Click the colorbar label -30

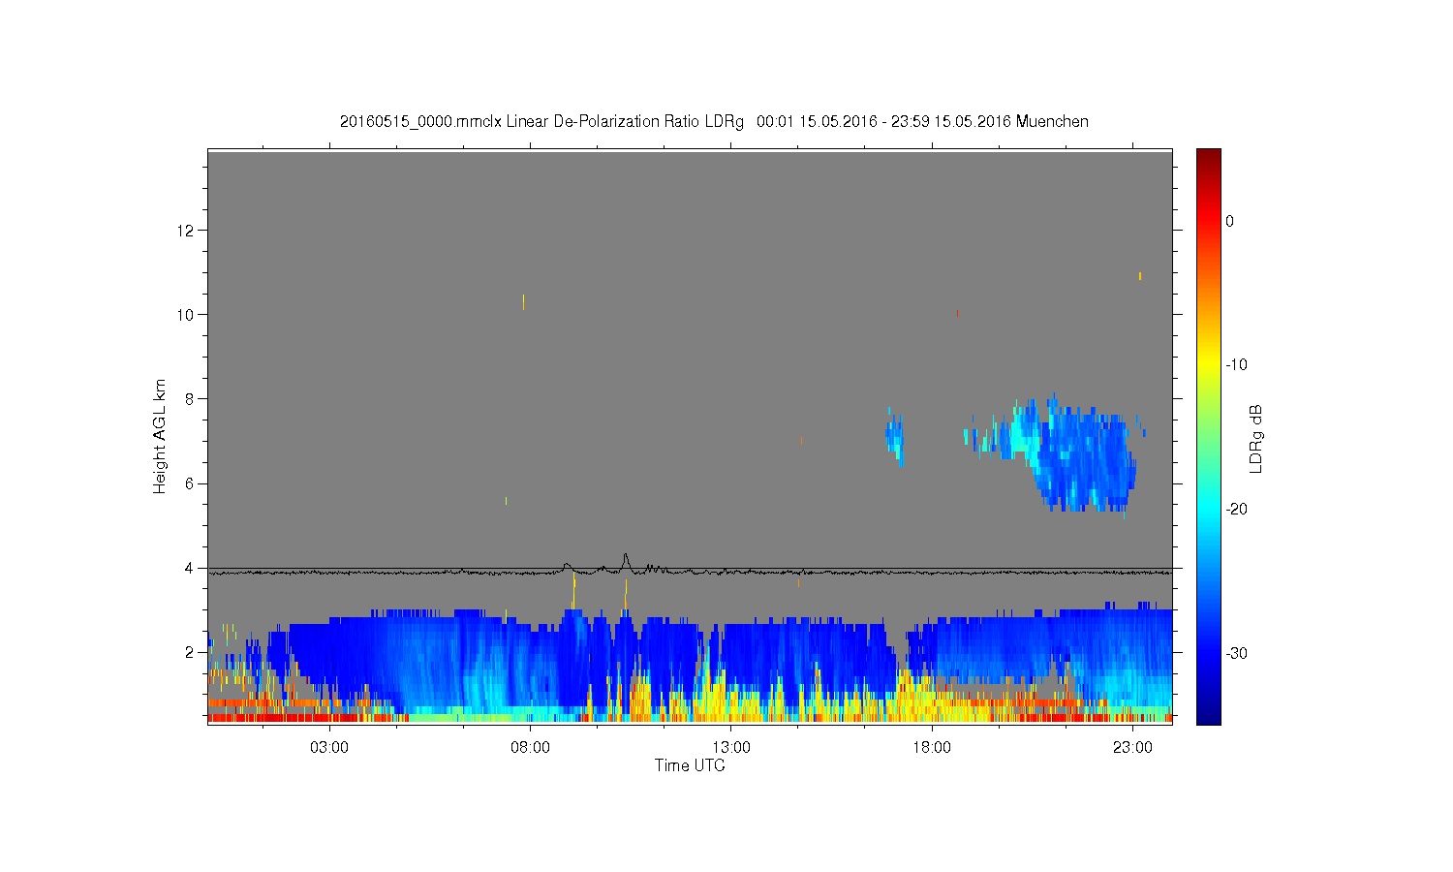[x=1236, y=653]
